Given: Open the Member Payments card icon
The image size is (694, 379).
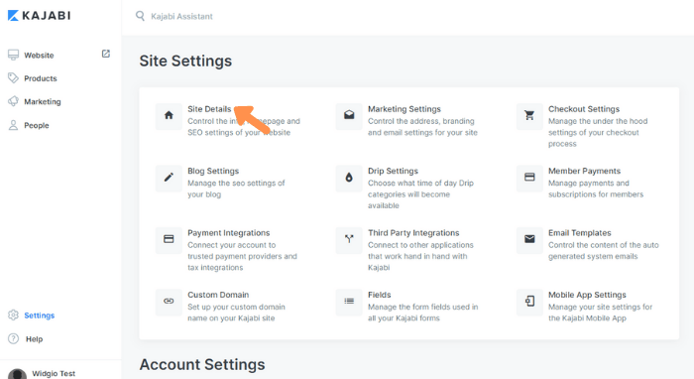Looking at the screenshot, I should tap(529, 178).
